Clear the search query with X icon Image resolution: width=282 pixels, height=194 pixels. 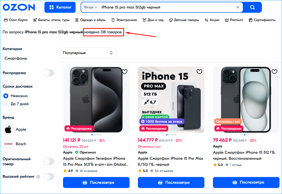click(x=238, y=7)
